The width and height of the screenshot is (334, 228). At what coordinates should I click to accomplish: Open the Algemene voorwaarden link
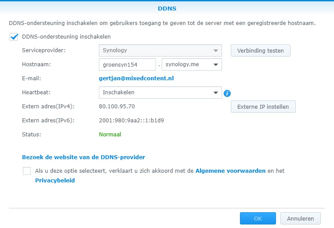[230, 171]
